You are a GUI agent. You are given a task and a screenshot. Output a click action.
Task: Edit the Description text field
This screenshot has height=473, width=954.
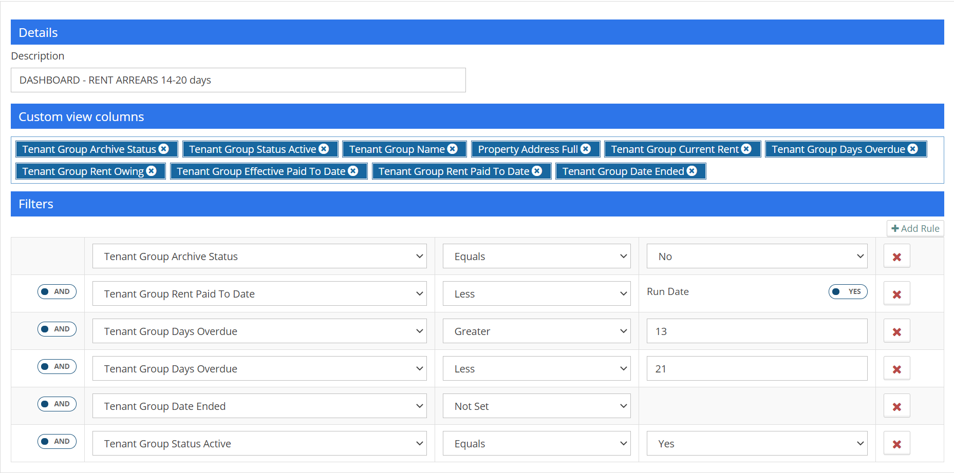click(238, 80)
